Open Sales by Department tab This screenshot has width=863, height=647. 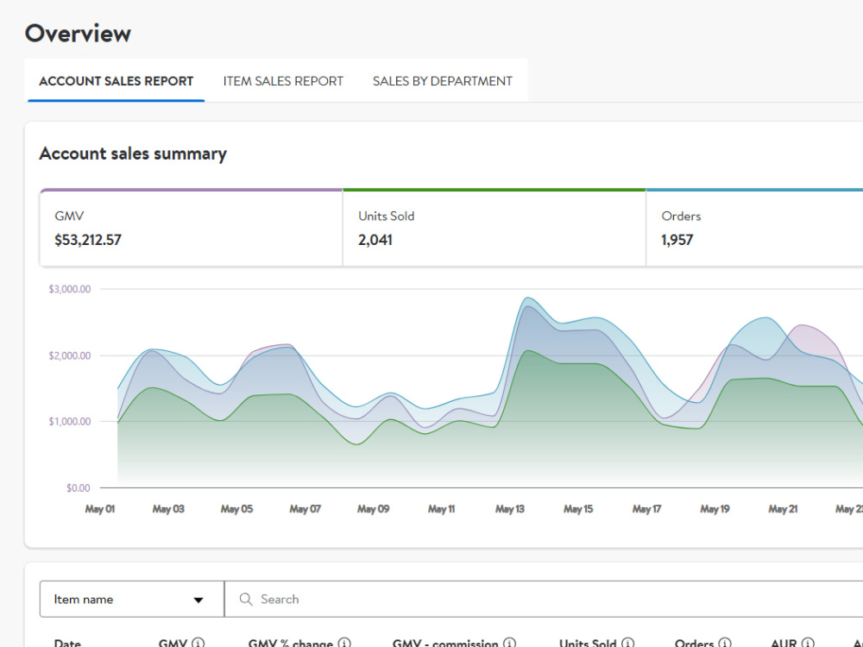(x=443, y=81)
